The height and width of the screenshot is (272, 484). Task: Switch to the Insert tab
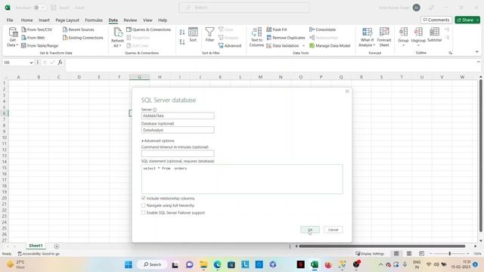[44, 20]
